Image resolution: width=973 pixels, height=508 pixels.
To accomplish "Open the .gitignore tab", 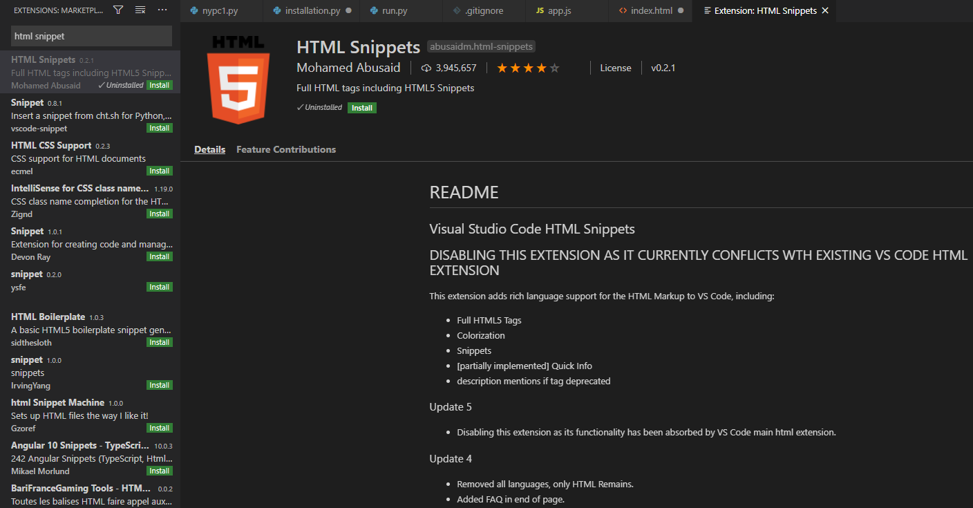I will pyautogui.click(x=484, y=11).
